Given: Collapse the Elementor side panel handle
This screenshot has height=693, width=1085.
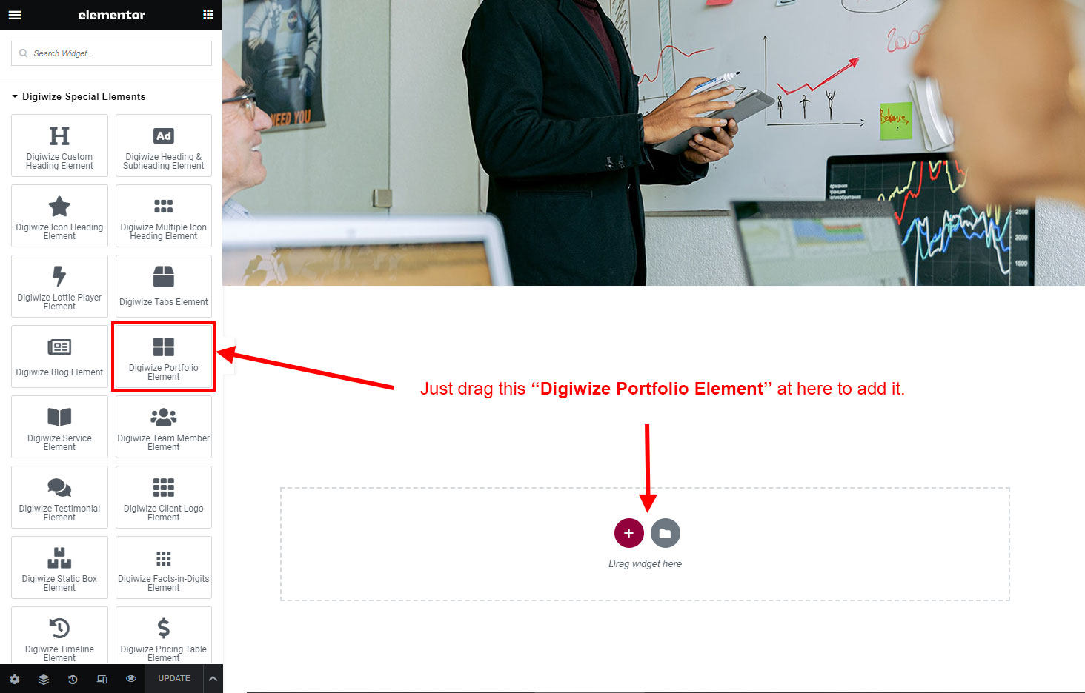Looking at the screenshot, I should click(x=228, y=355).
